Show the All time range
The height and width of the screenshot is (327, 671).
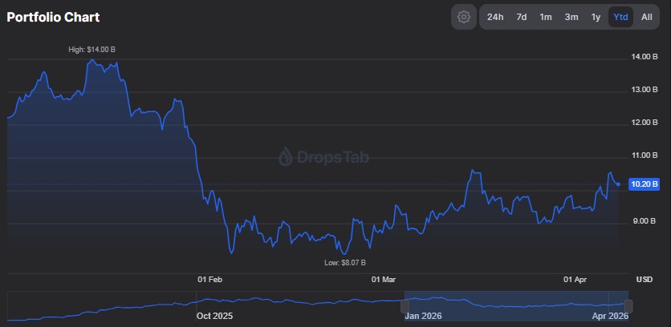[646, 17]
